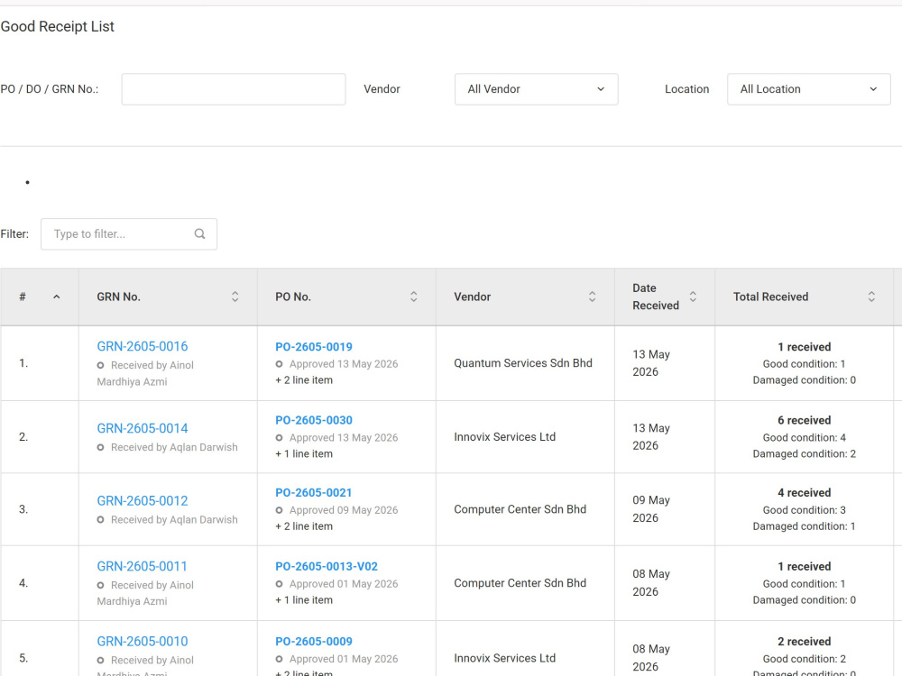Sort by the # column arrow
The image size is (902, 676).
[56, 297]
